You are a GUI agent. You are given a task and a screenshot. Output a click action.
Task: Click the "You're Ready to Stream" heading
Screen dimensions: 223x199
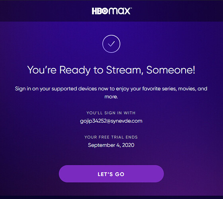111,70
